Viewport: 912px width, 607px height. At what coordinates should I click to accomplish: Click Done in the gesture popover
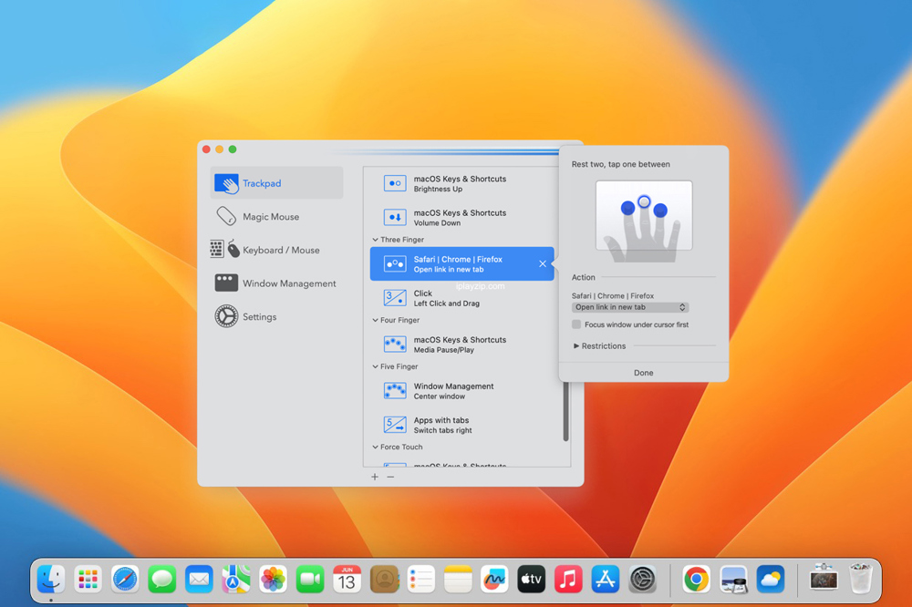pos(643,373)
